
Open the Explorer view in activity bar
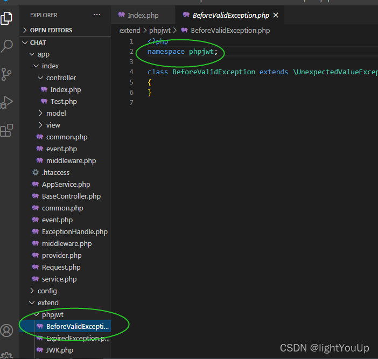coord(6,18)
